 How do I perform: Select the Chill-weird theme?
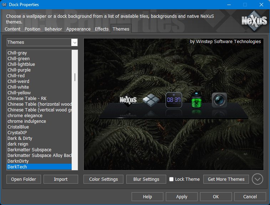[x=39, y=81]
